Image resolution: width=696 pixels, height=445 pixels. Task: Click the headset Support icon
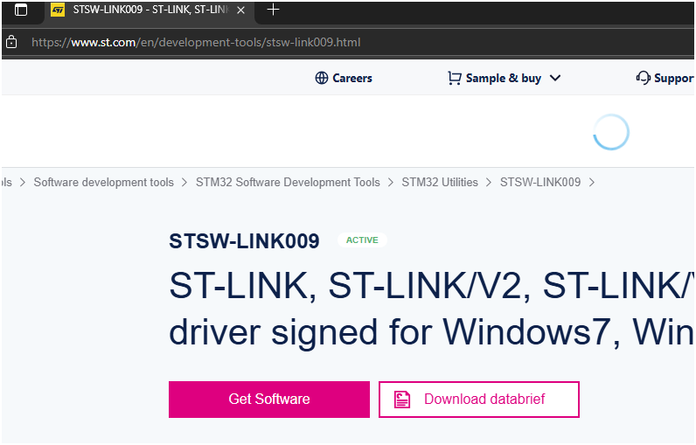[x=644, y=78]
